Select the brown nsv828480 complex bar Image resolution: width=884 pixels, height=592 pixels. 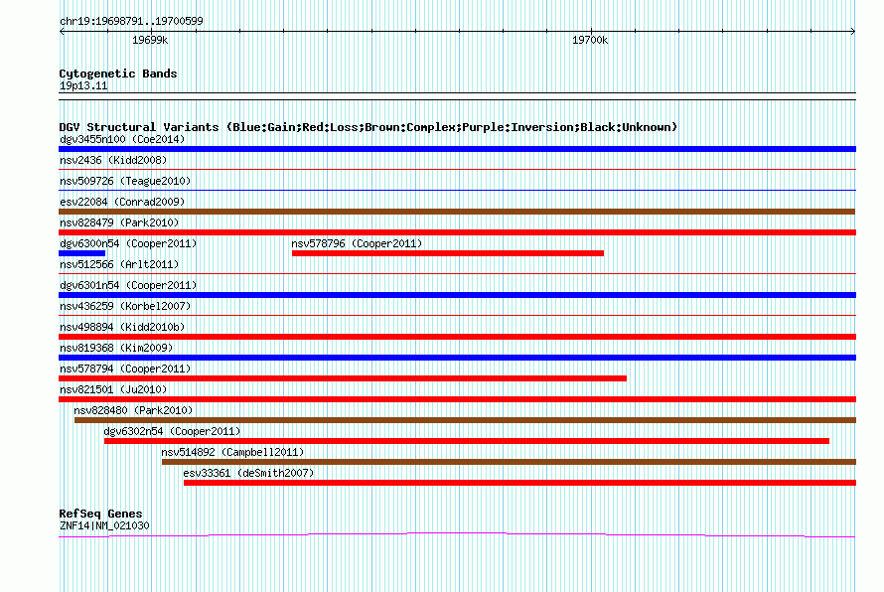point(465,420)
